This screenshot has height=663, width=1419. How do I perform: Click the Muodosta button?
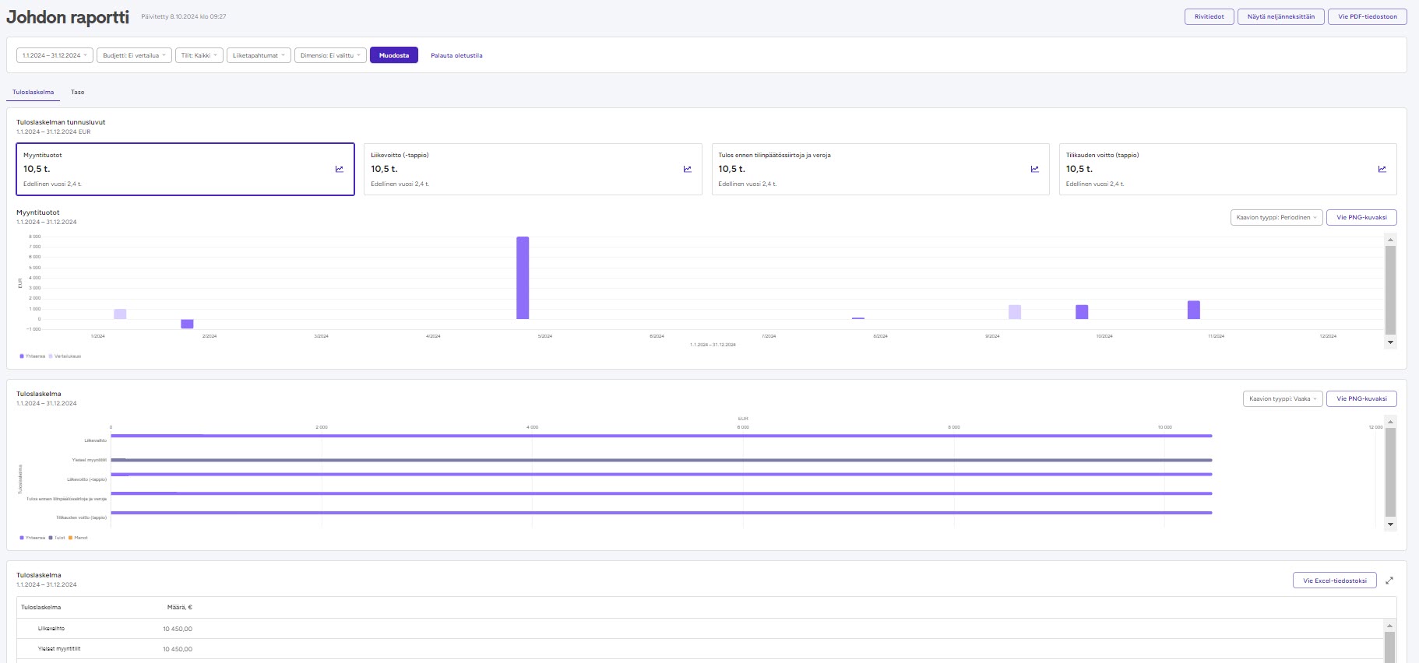tap(394, 55)
